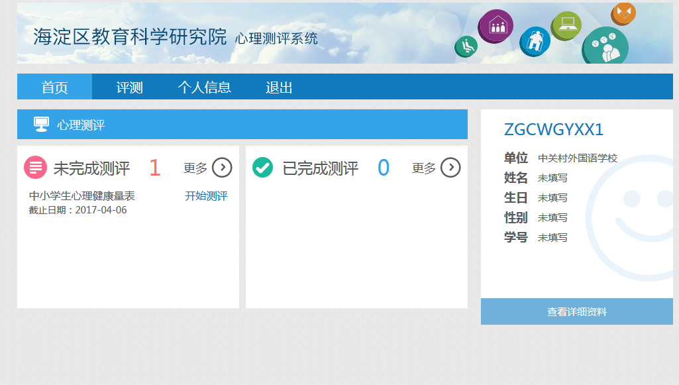Click the 已完成测评 heading

320,168
